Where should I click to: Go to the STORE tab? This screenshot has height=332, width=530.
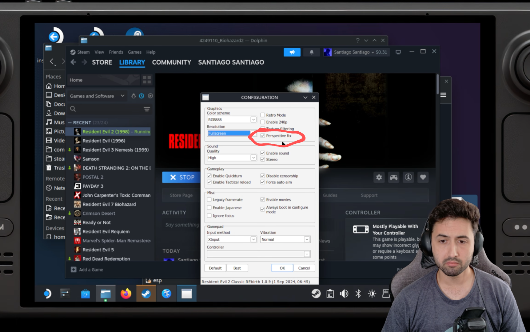(x=102, y=62)
